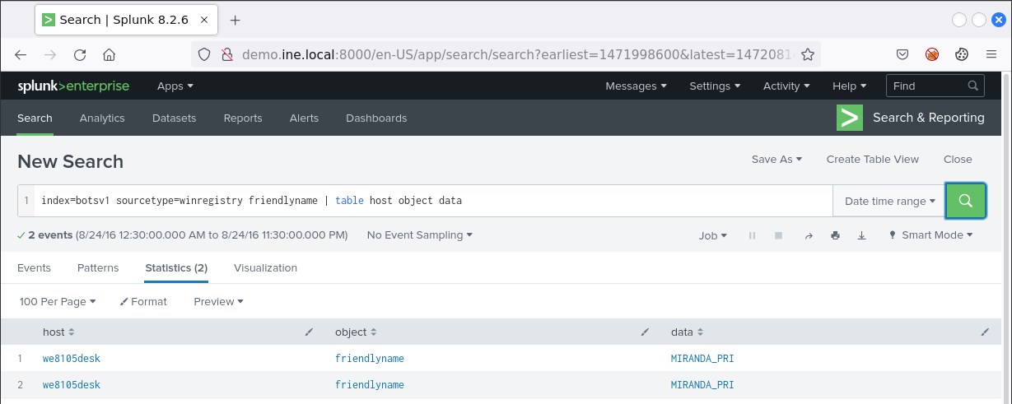This screenshot has height=404, width=1012.
Task: Edit the data column pencil icon
Action: tap(985, 332)
